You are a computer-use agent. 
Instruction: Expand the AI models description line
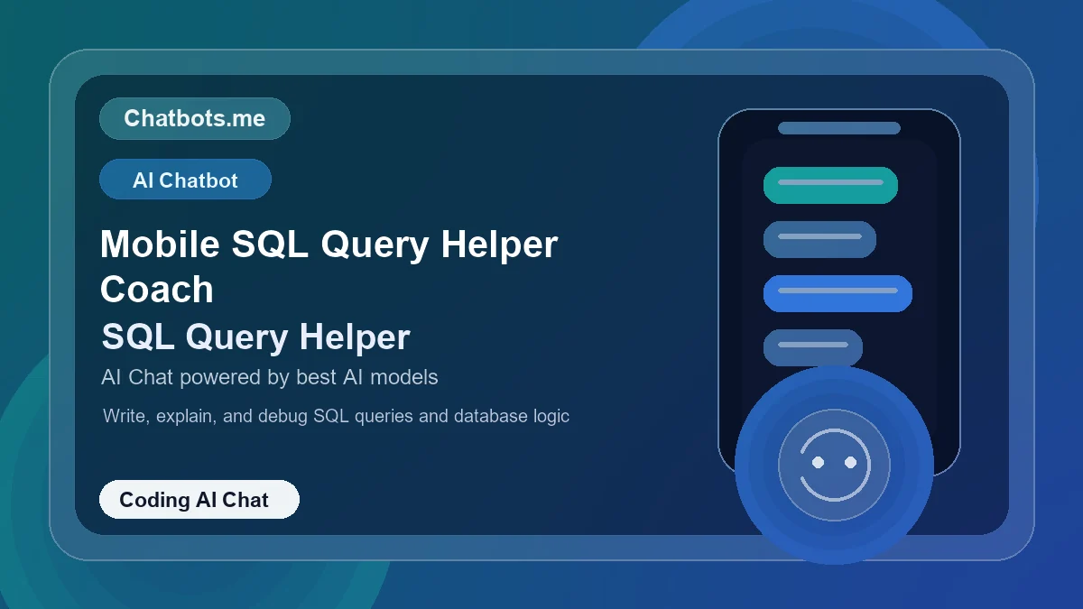pyautogui.click(x=269, y=377)
